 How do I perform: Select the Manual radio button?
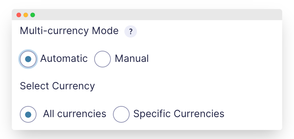tap(103, 59)
